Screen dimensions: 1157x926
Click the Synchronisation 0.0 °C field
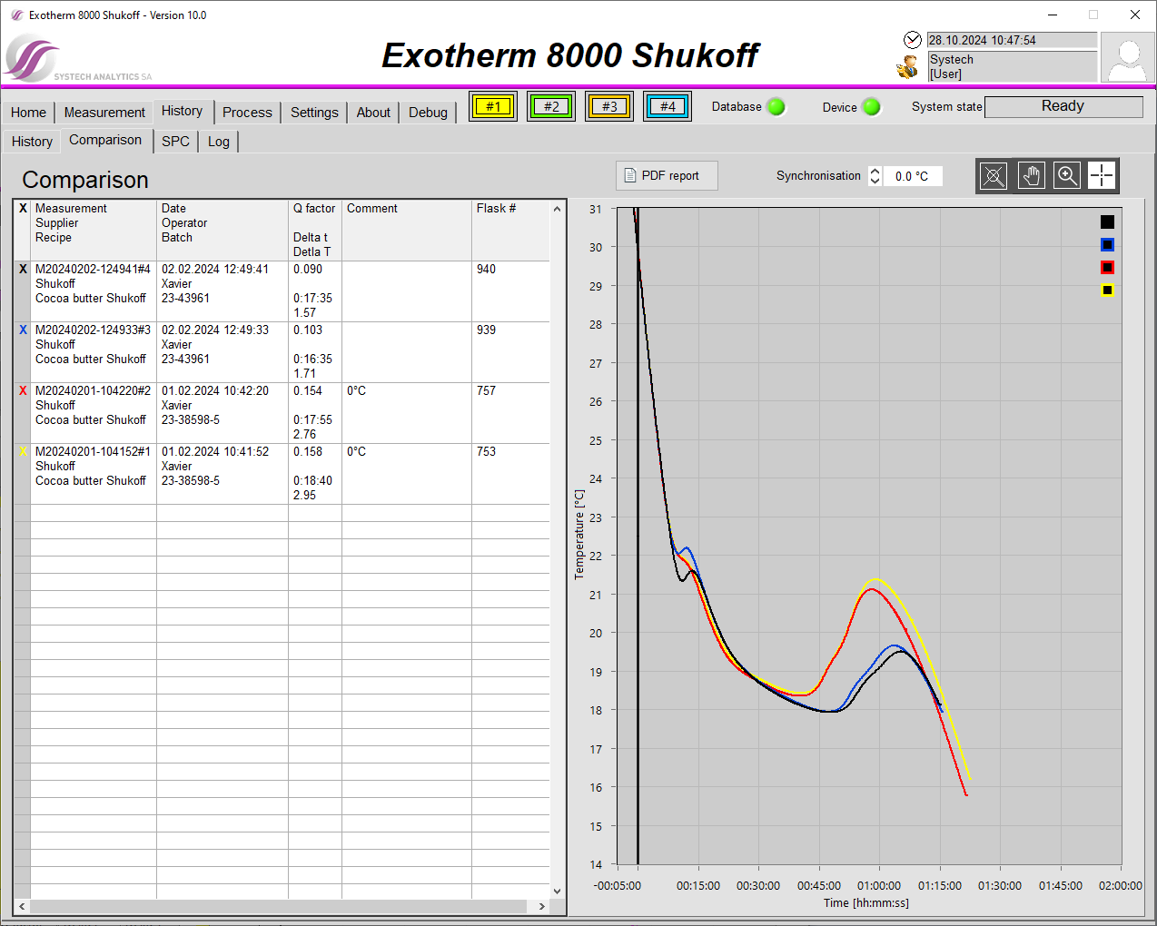point(913,176)
